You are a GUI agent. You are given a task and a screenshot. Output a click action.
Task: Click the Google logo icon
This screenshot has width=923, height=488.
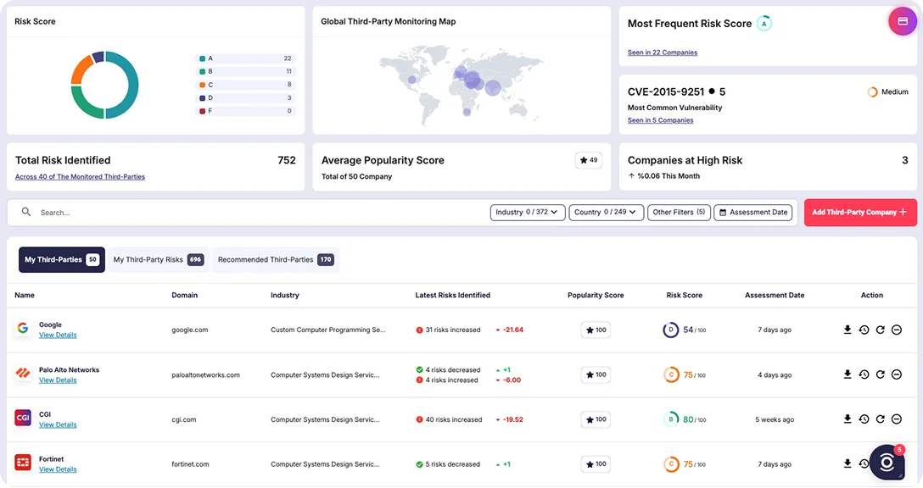tap(23, 328)
